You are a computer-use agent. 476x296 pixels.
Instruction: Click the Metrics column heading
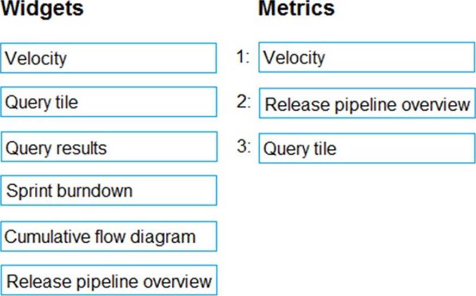point(296,8)
